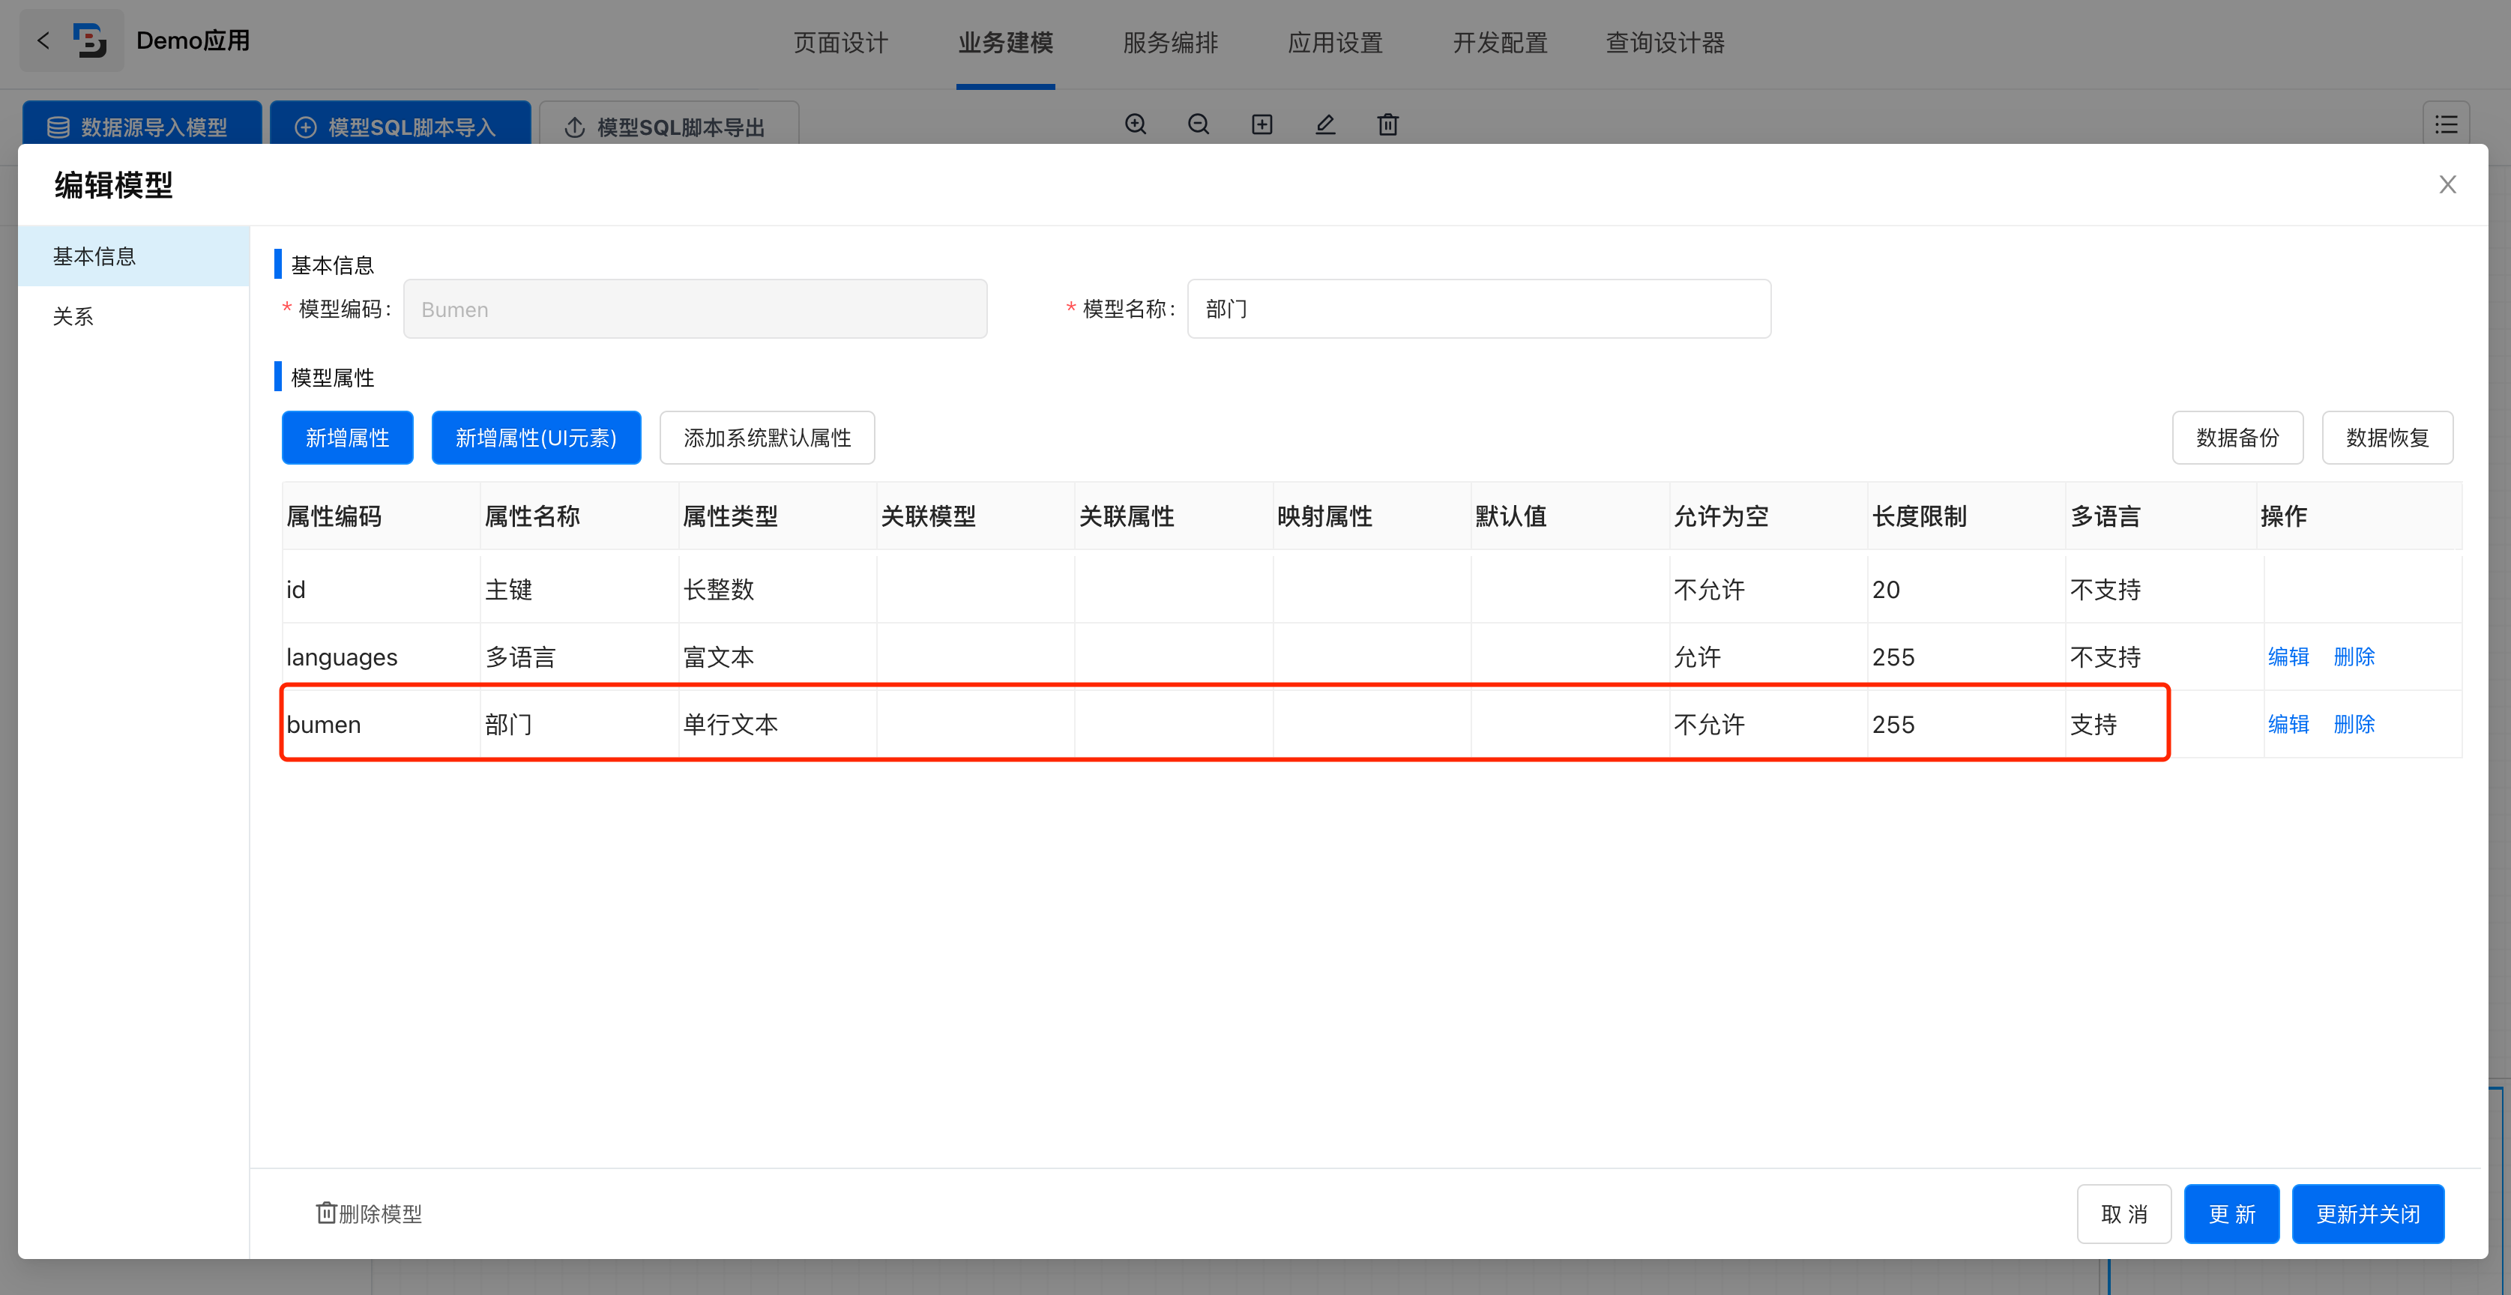Open the 页面设计 tab
This screenshot has width=2511, height=1295.
[x=840, y=43]
